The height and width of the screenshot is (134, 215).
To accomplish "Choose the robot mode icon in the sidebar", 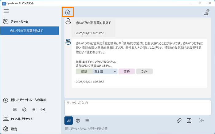I will 43,110.
